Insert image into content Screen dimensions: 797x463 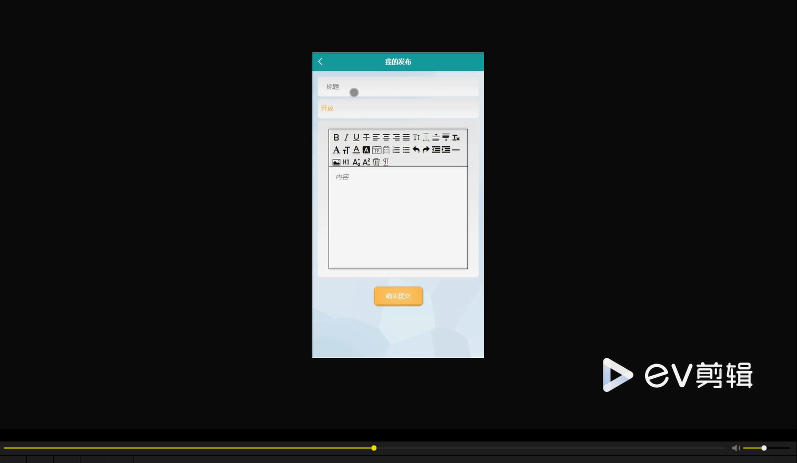pyautogui.click(x=336, y=163)
